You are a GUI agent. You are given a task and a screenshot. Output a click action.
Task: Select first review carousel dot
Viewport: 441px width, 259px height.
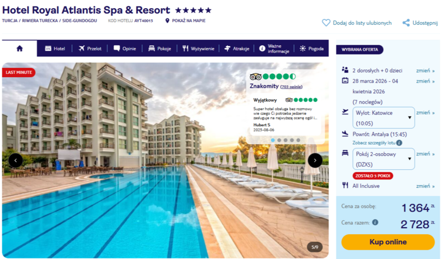pyautogui.click(x=272, y=140)
